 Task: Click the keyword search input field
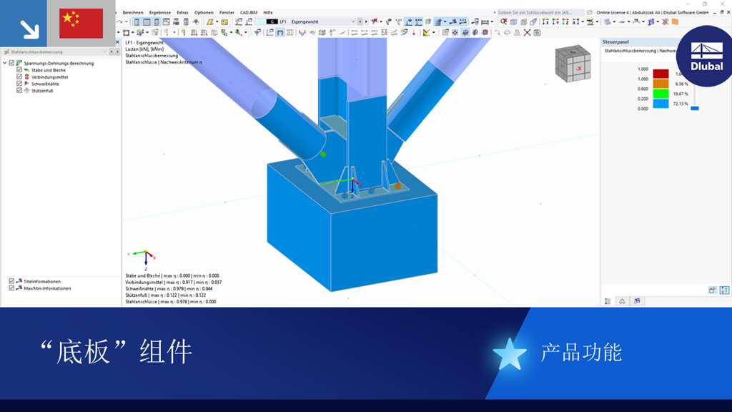[x=540, y=13]
